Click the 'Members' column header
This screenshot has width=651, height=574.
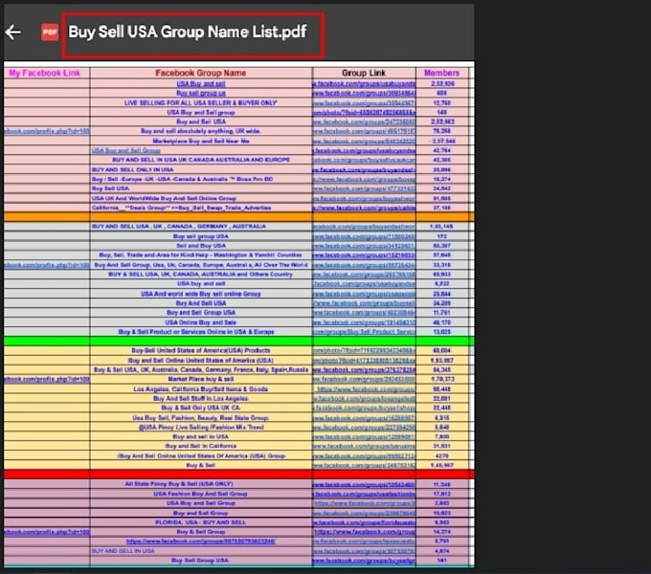tap(441, 73)
